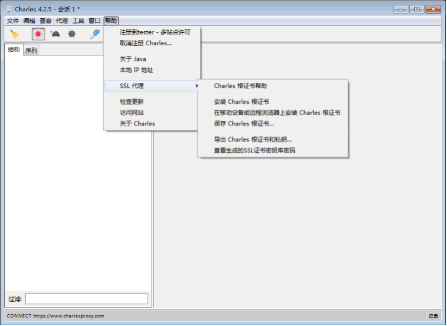Open the 查看 menu

coord(45,21)
